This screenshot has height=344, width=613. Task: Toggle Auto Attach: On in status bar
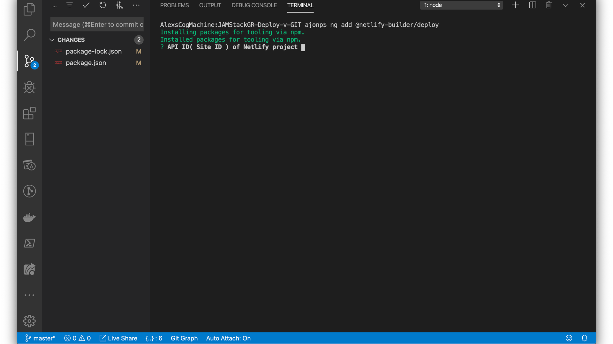click(228, 338)
